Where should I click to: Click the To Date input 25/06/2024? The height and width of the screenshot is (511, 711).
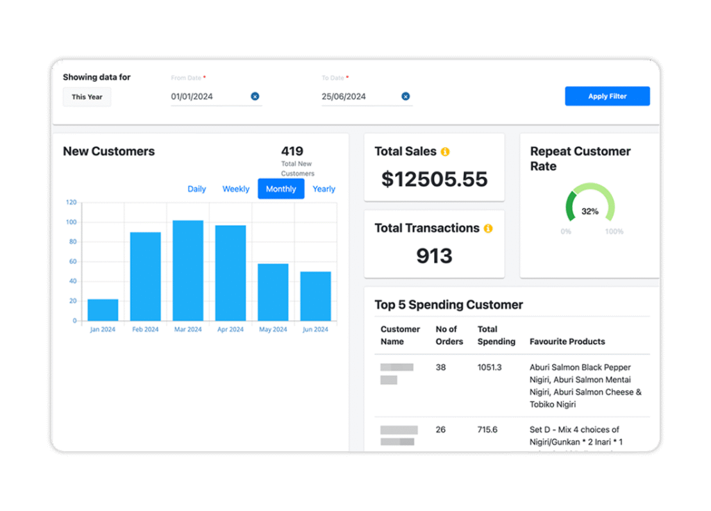tap(358, 97)
